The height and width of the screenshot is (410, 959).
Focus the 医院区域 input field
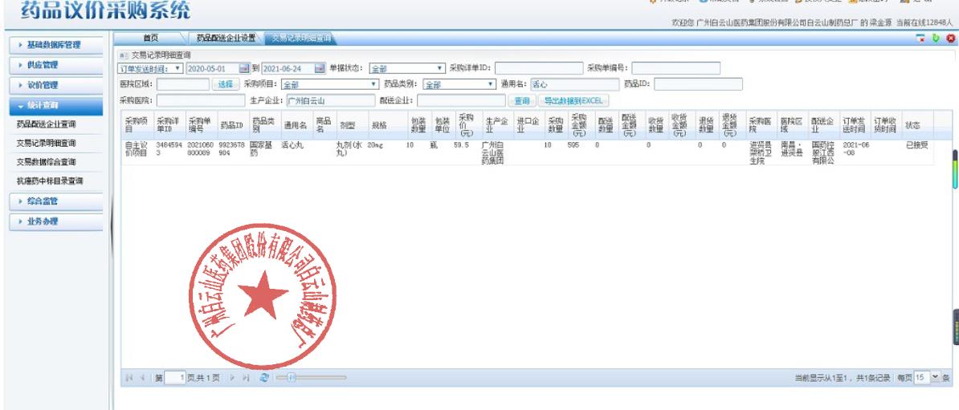pos(183,84)
